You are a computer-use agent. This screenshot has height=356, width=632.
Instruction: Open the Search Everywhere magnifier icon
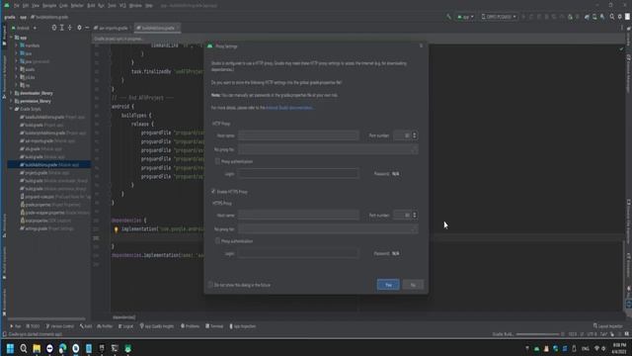pos(612,17)
